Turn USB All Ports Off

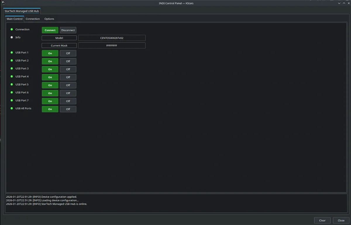[x=68, y=109]
